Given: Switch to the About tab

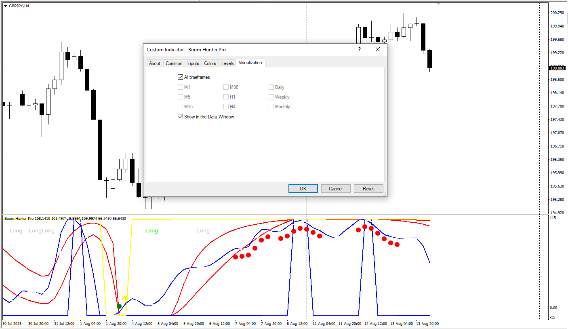Looking at the screenshot, I should pyautogui.click(x=154, y=63).
